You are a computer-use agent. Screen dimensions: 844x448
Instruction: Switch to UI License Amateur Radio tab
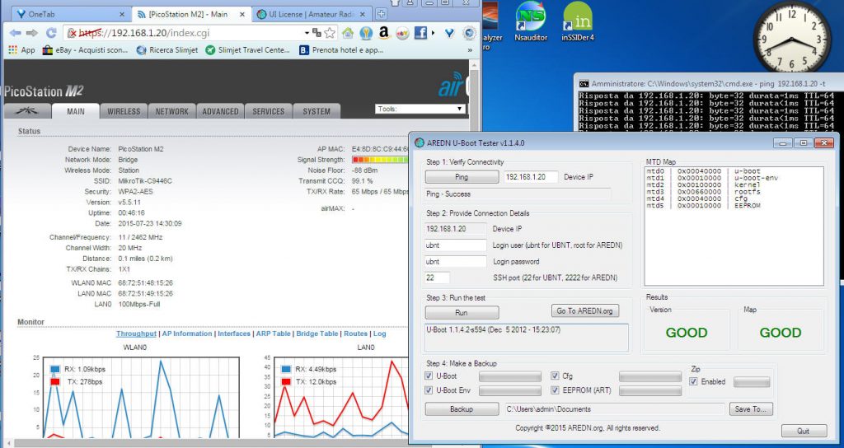pos(312,15)
